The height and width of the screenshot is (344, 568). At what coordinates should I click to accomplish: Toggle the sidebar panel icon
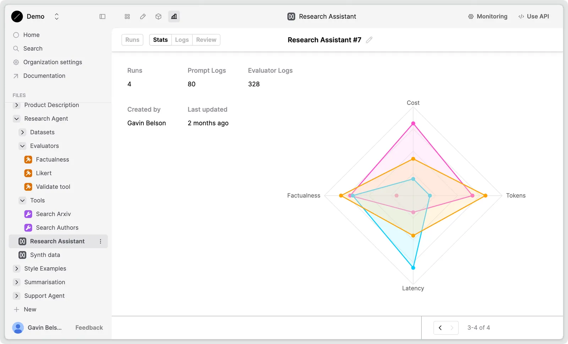[x=102, y=16]
